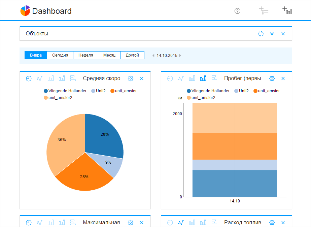311x227 pixels.
Task: Switch Расход топлива widget to stacked bar chart
Action: 203,223
